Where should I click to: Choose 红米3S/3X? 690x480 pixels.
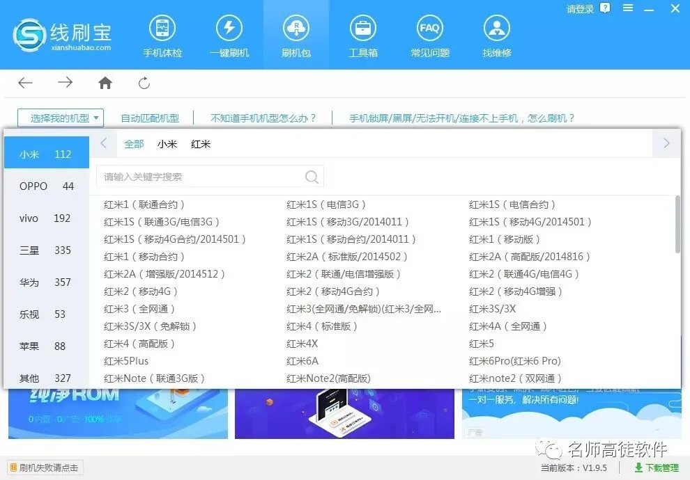493,309
